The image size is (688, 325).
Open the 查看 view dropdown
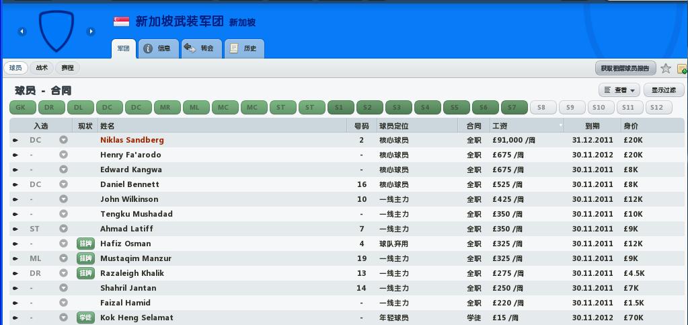pos(619,90)
